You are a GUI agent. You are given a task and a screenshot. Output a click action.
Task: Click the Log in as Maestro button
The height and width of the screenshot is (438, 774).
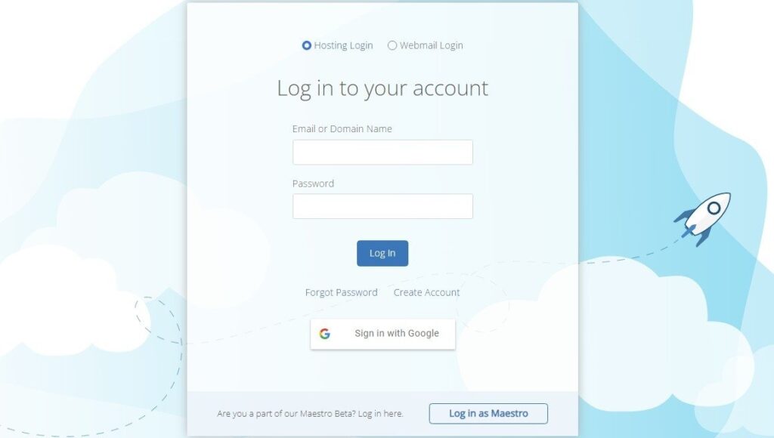(488, 413)
